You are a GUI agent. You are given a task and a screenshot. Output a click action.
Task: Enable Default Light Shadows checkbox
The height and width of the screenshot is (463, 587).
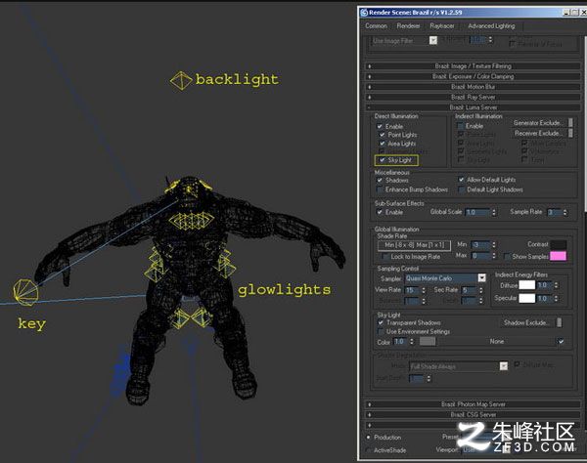461,189
